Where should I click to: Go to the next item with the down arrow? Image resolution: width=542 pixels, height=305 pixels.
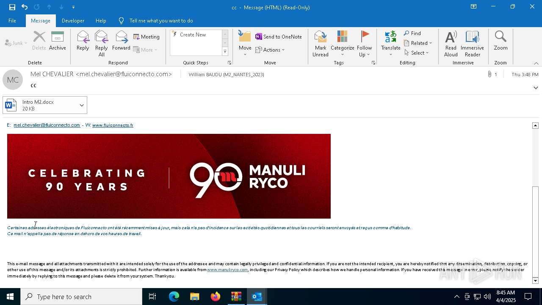click(x=61, y=7)
